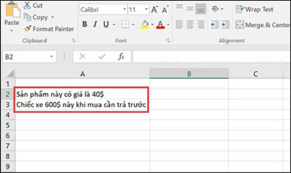Viewport: 291px width, 173px height.
Task: Click the Copy button
Action: click(x=36, y=17)
